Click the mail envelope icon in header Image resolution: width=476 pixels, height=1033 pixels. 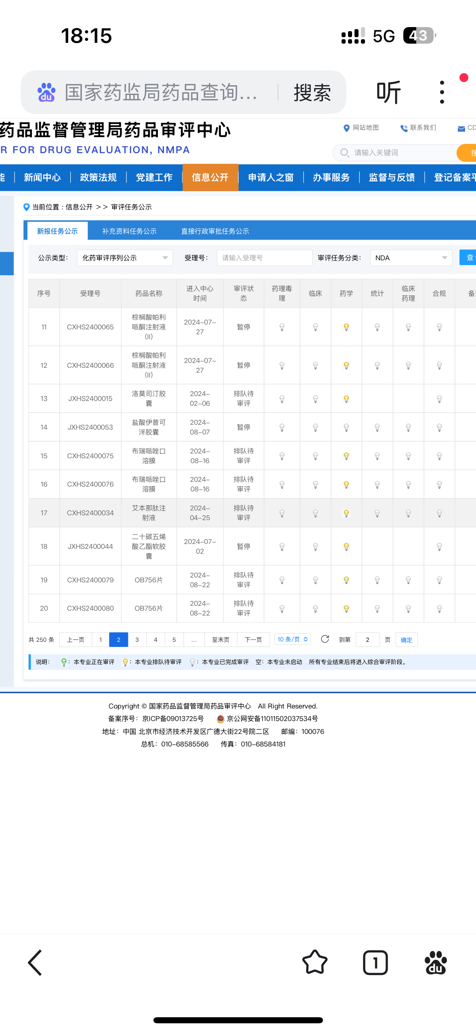click(461, 129)
